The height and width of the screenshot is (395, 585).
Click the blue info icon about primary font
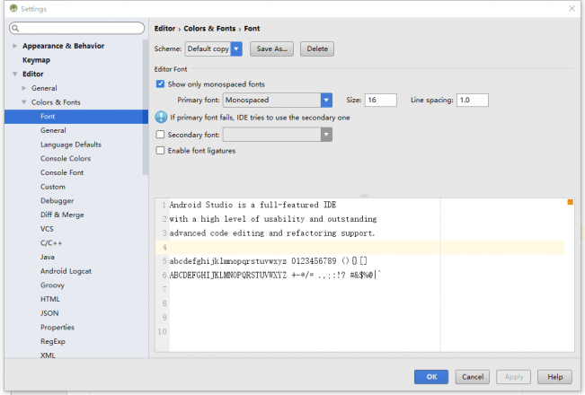tap(161, 118)
